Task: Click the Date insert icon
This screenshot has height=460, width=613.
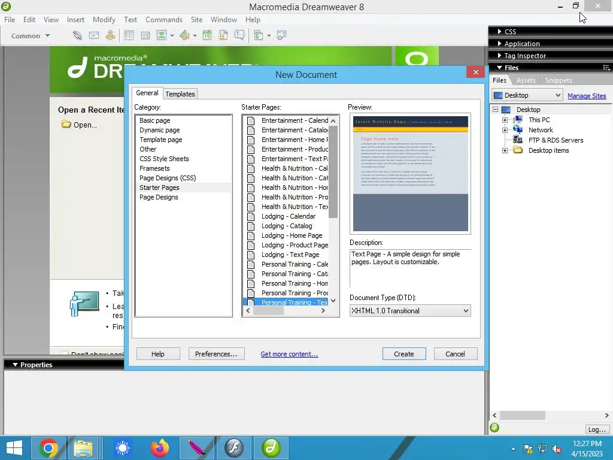Action: point(207,35)
